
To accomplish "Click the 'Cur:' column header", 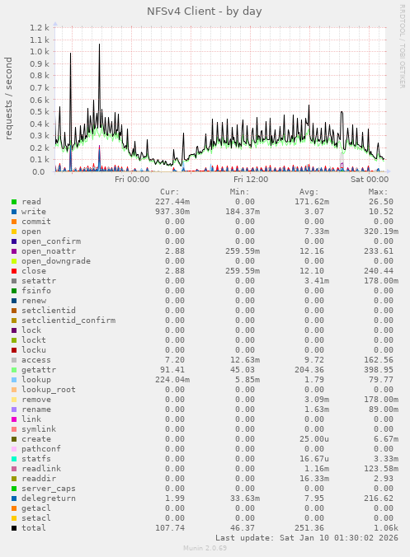I will coord(170,192).
